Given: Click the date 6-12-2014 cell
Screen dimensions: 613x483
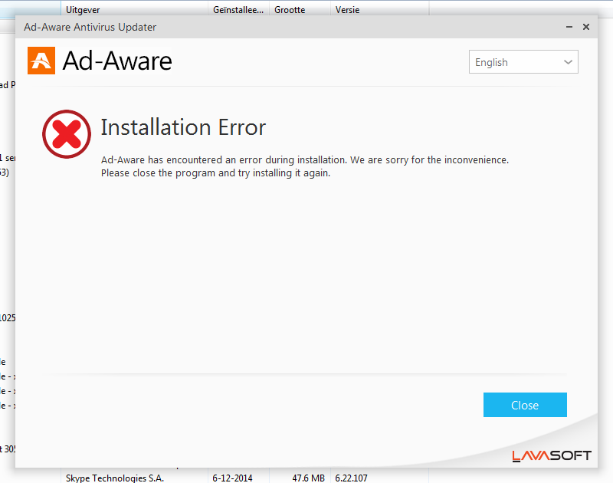Looking at the screenshot, I should point(232,478).
